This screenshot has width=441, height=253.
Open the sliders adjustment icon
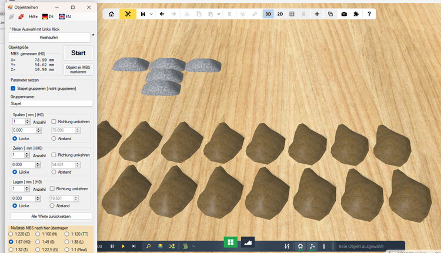[x=287, y=247]
